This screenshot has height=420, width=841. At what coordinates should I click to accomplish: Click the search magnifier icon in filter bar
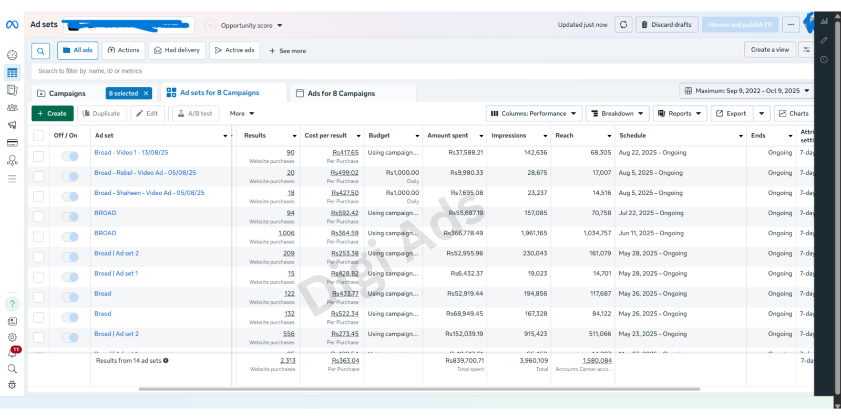(40, 51)
